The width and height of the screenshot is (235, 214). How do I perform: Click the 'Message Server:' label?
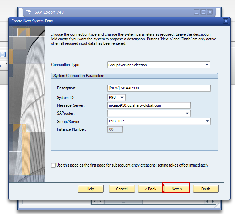[71, 105]
